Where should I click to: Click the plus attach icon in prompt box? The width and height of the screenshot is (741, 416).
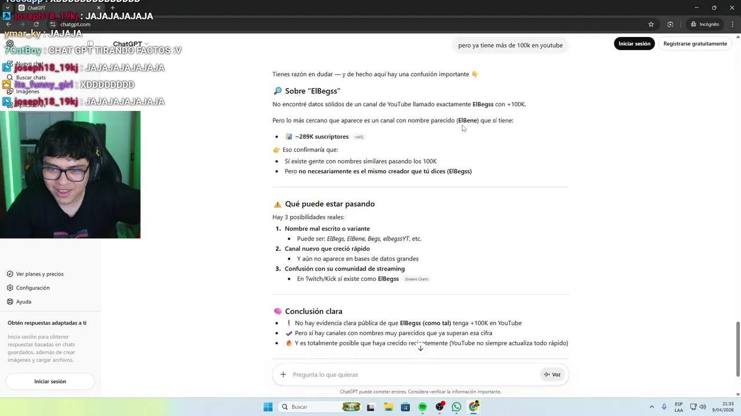[283, 374]
